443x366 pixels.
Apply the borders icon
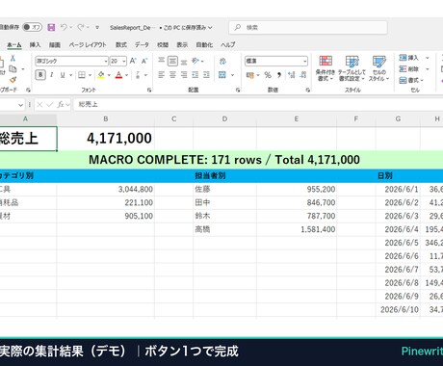point(82,75)
